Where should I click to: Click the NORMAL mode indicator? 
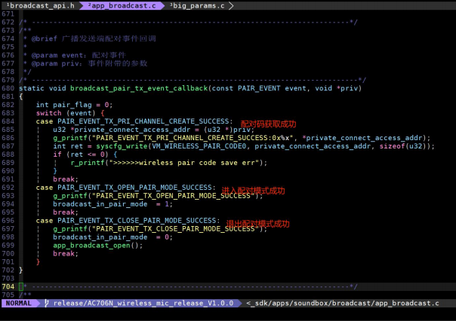18,303
